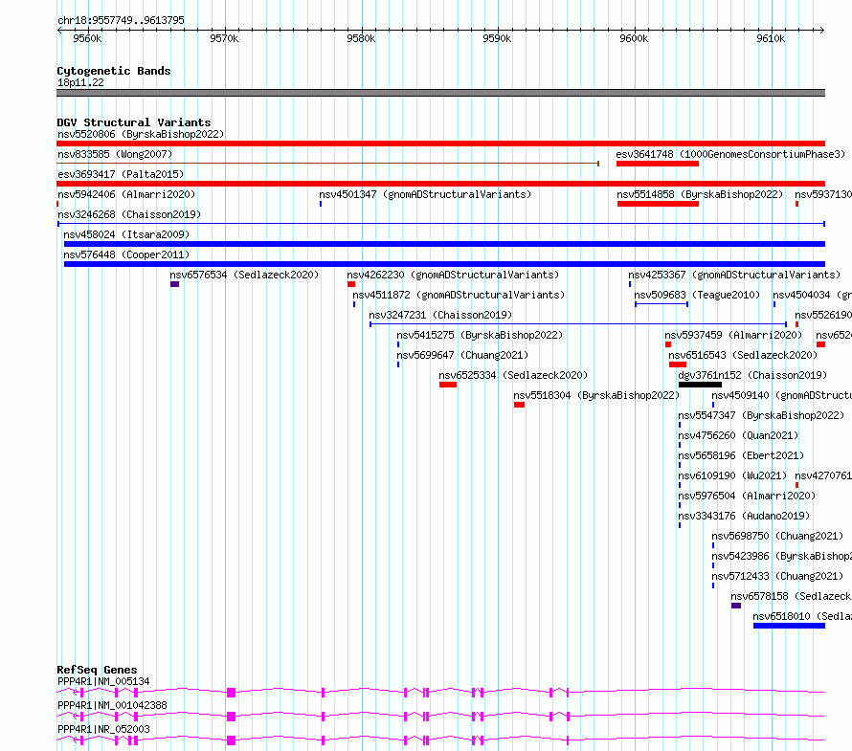
Task: Select the gray 18p11.22 cytogenetic band
Action: pos(440,93)
